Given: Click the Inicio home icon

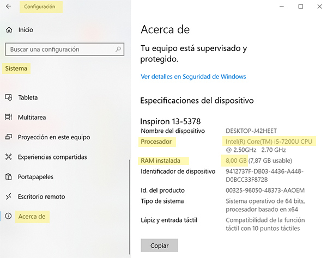Looking at the screenshot, I should coord(8,30).
